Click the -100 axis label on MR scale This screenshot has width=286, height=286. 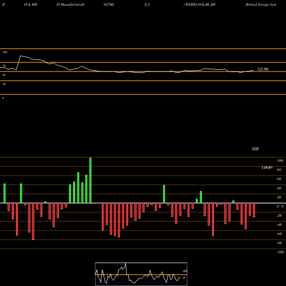280,252
